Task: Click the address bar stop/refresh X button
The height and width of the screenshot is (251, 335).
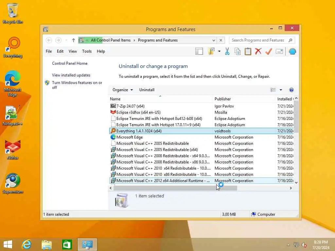Action: (x=221, y=40)
